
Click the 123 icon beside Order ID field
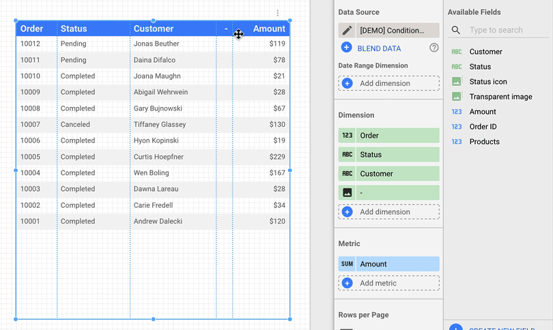click(x=456, y=126)
